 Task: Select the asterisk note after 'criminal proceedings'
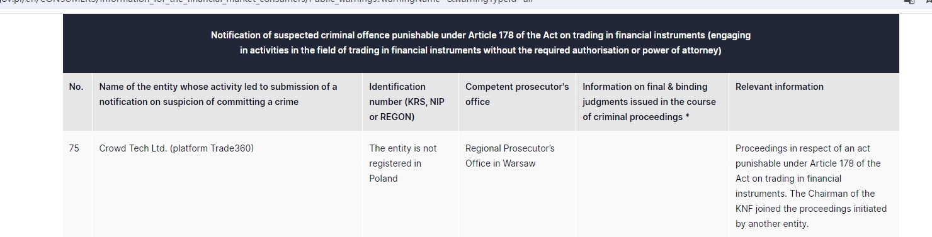point(687,117)
